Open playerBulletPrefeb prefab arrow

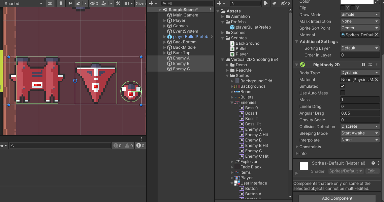pyautogui.click(x=212, y=37)
